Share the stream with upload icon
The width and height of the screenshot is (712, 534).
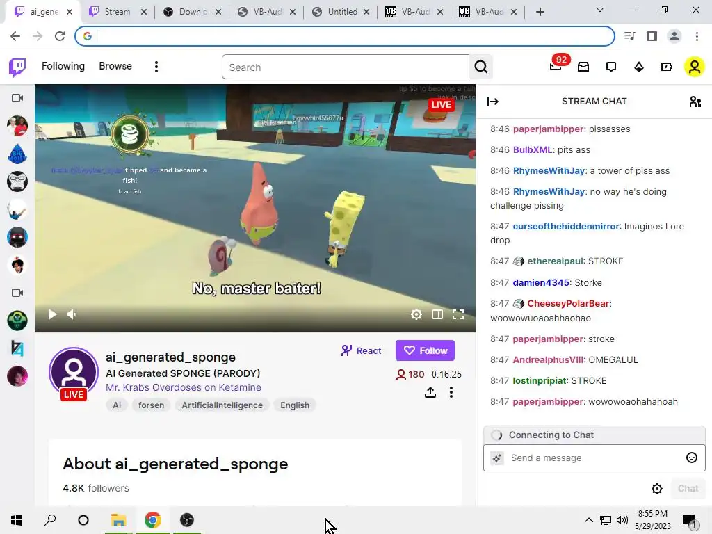coord(430,392)
